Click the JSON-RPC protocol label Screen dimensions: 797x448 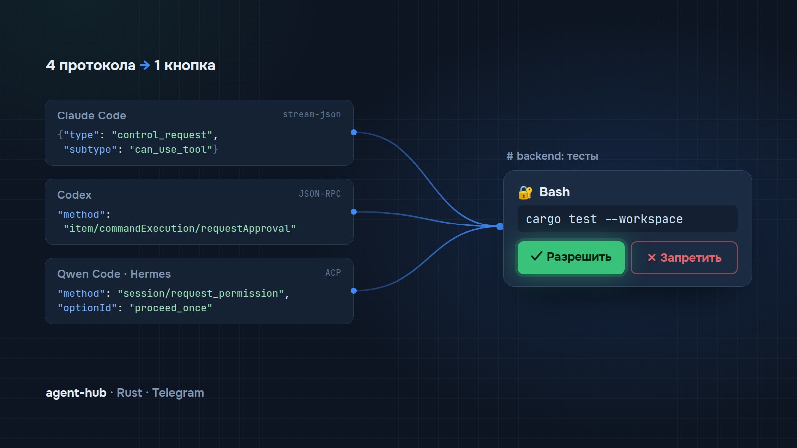(x=320, y=194)
